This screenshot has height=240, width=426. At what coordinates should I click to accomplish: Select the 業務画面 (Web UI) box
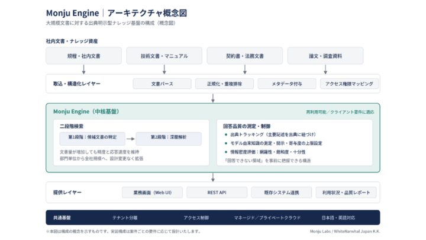[152, 193]
